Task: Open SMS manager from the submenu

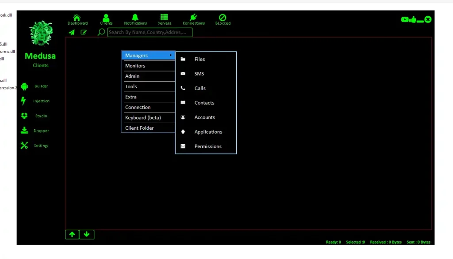Action: tap(199, 73)
